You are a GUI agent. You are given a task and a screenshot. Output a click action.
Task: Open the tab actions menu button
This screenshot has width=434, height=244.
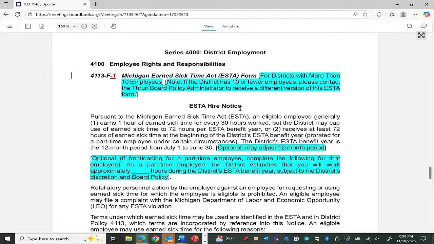pyautogui.click(x=6, y=4)
